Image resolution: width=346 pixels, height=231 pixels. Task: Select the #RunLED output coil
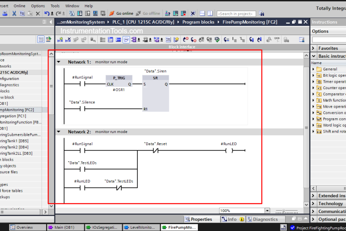229,151
